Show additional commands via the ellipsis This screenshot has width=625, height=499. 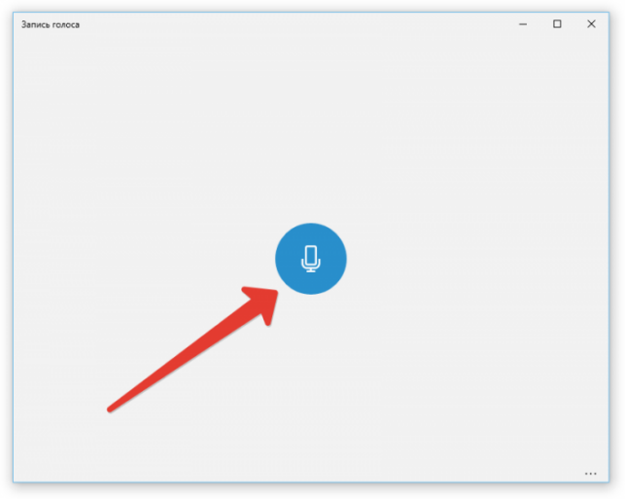pyautogui.click(x=590, y=474)
